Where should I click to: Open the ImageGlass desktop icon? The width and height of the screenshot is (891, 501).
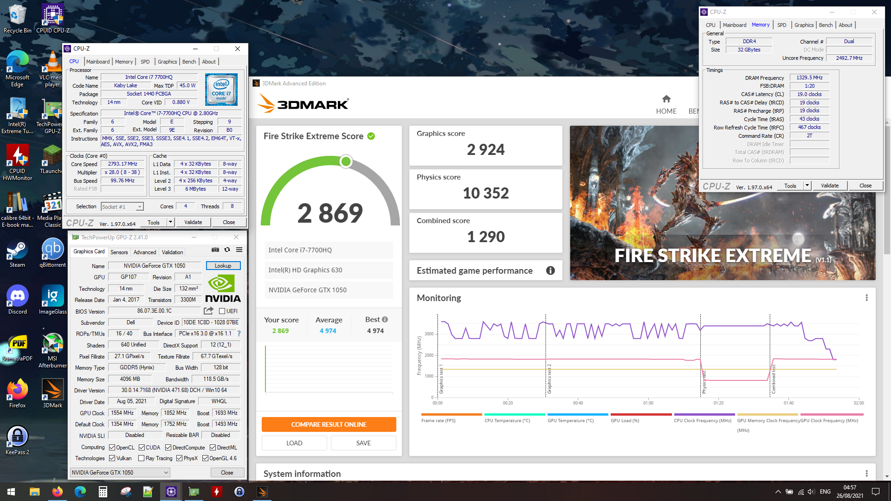tap(52, 300)
